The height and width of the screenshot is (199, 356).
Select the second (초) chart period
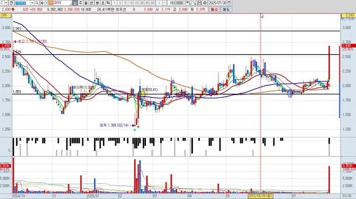[x=103, y=3]
